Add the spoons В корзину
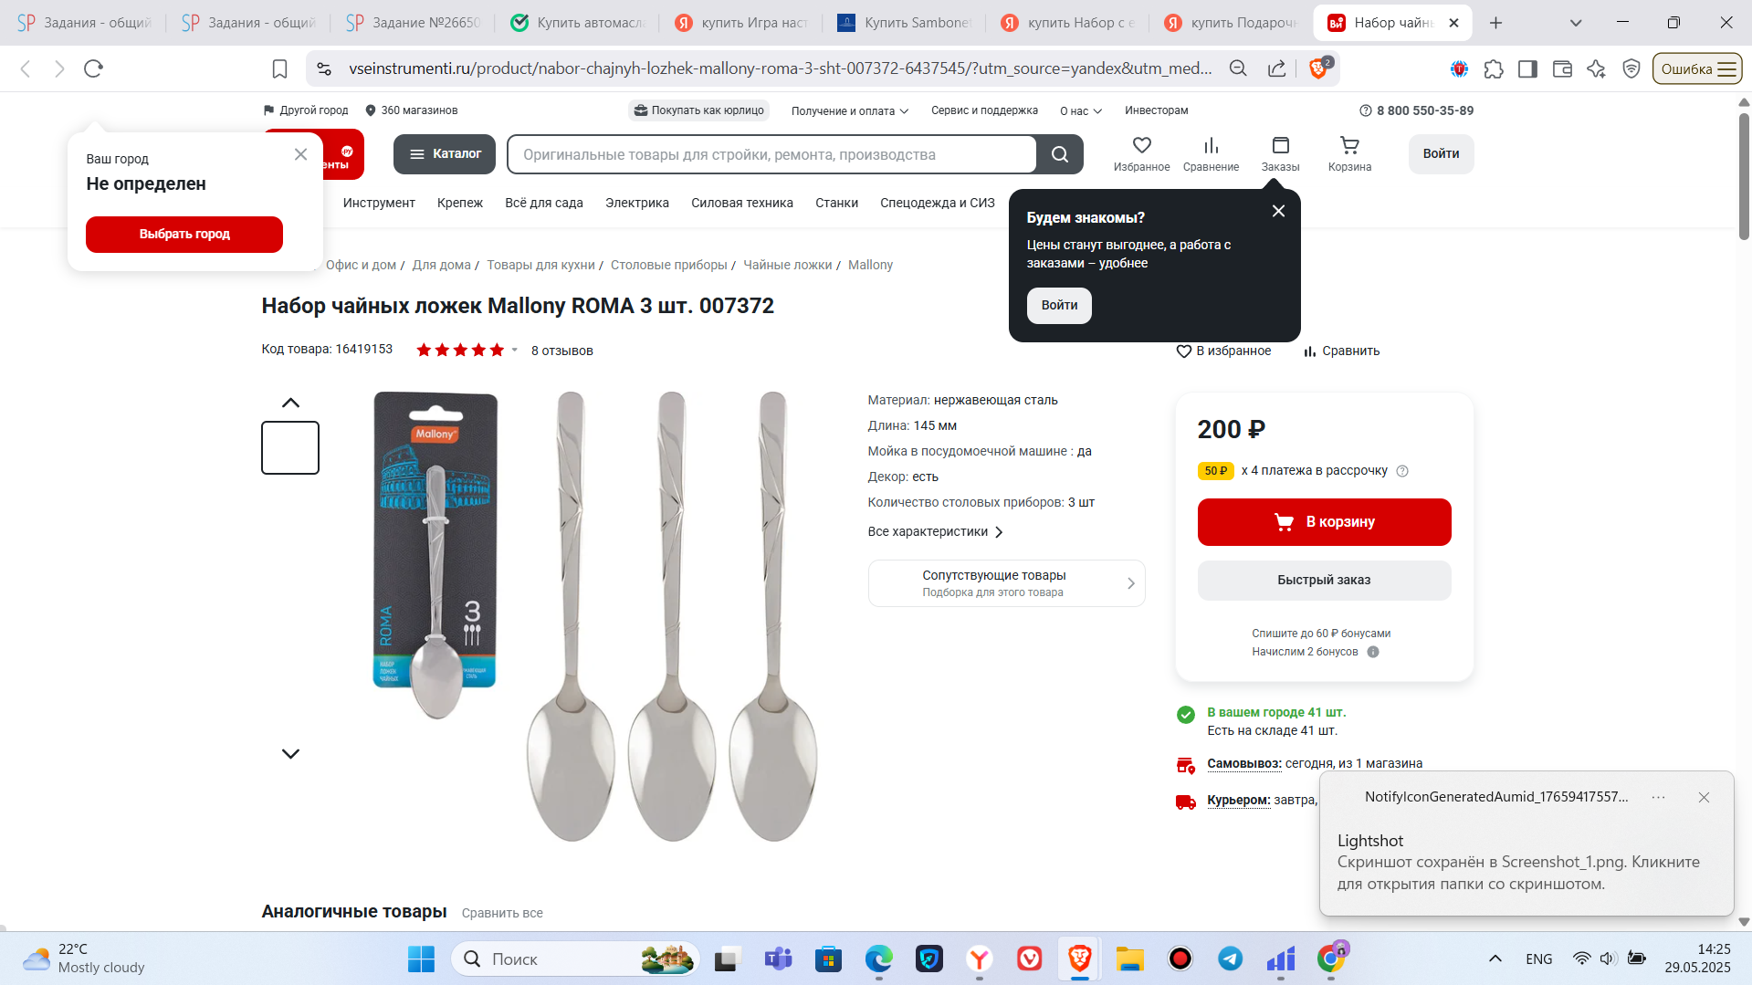This screenshot has width=1752, height=985. [1324, 522]
